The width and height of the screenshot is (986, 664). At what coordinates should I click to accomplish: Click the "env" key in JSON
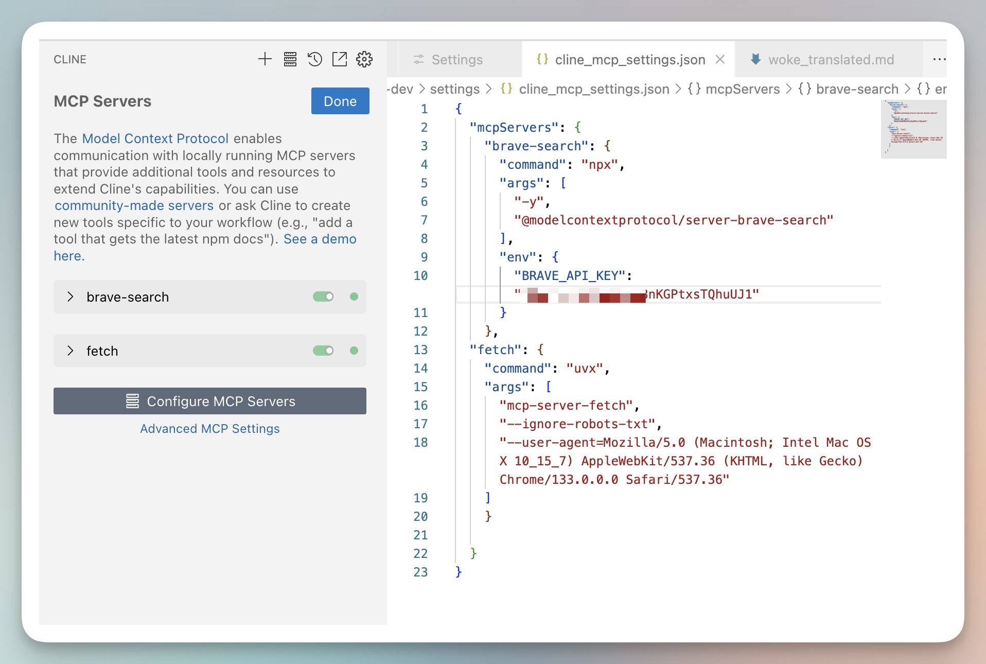pos(518,257)
